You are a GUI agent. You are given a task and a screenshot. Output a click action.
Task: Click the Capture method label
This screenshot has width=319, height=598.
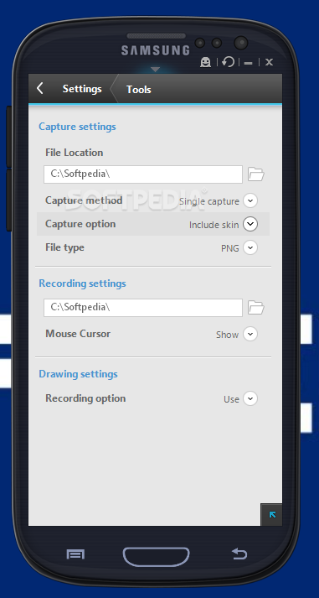pos(84,200)
